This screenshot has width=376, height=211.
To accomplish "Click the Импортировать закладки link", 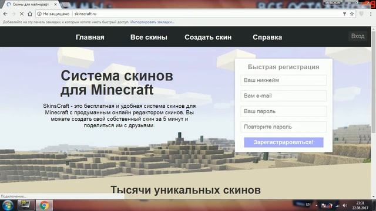I will tap(152, 22).
